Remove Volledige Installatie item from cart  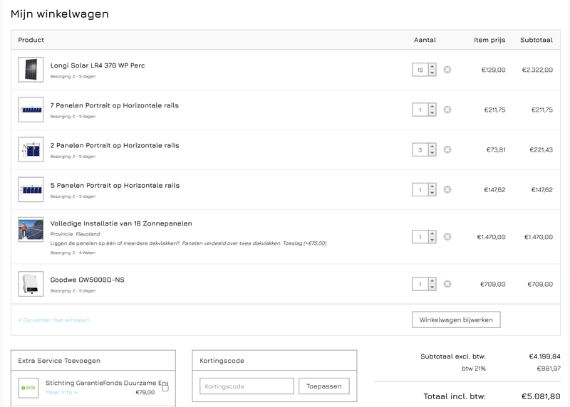click(x=447, y=237)
